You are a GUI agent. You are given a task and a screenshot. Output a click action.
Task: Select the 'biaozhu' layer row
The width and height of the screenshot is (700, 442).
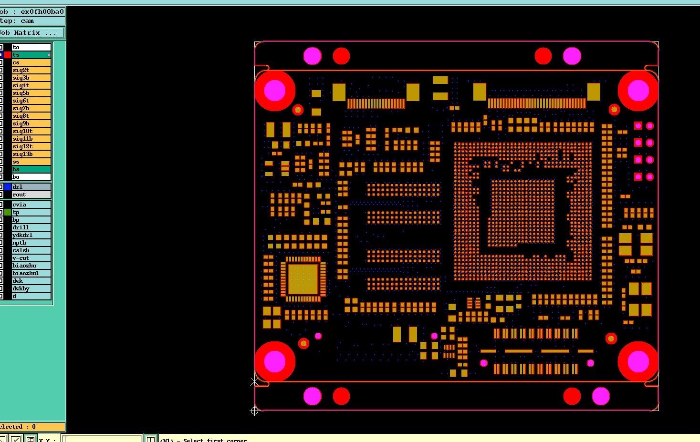click(31, 266)
